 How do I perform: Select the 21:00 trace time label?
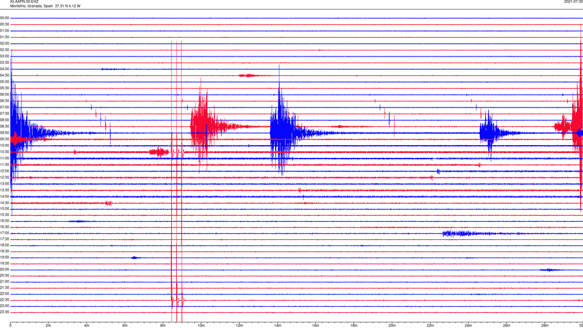pos(4,282)
